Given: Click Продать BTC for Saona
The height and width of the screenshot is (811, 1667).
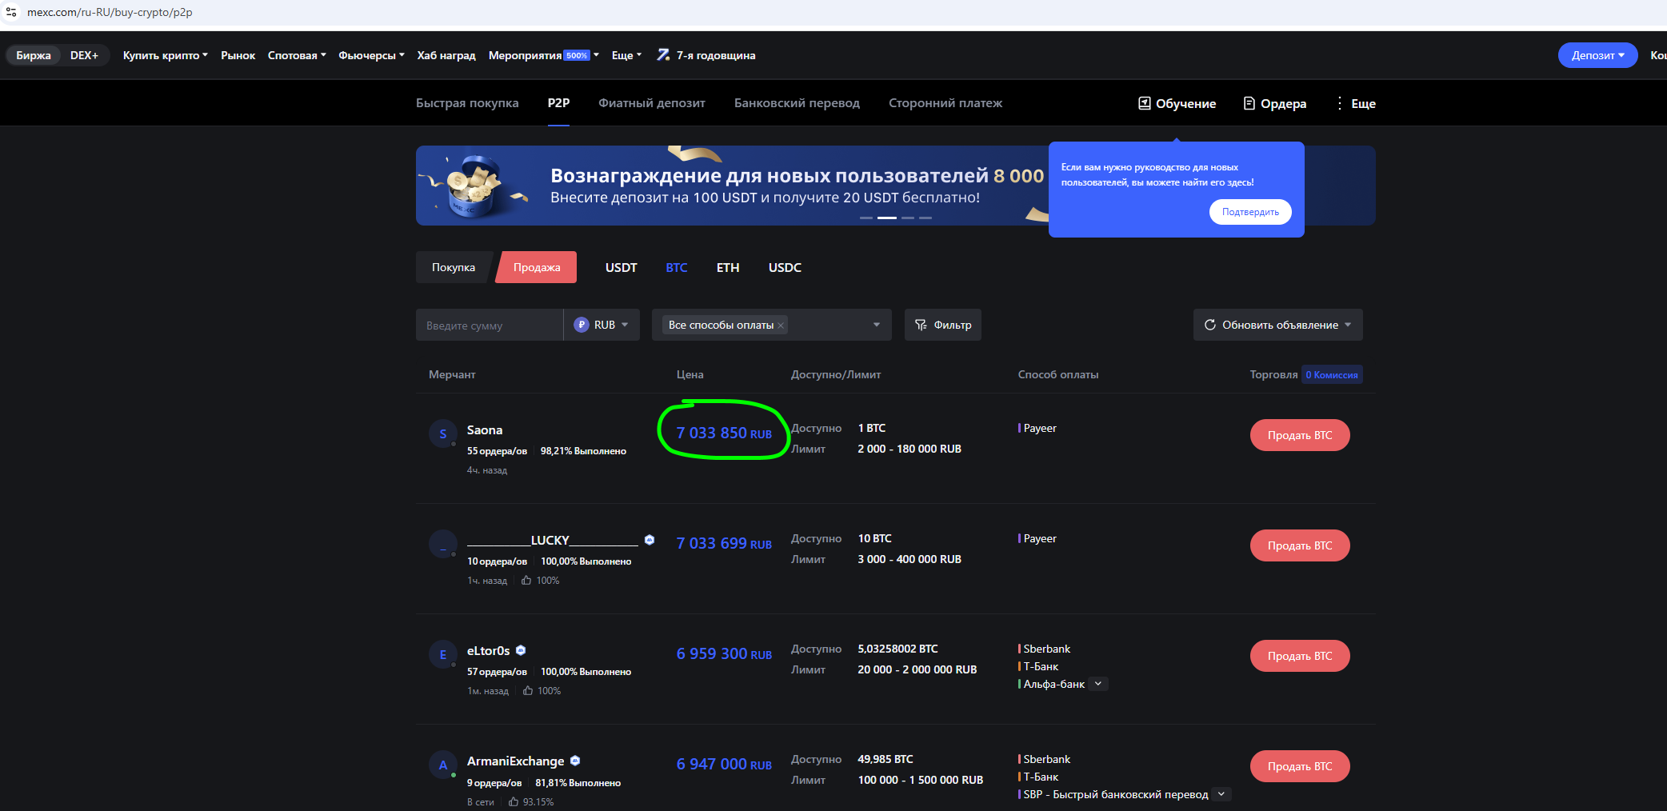Looking at the screenshot, I should (1300, 435).
